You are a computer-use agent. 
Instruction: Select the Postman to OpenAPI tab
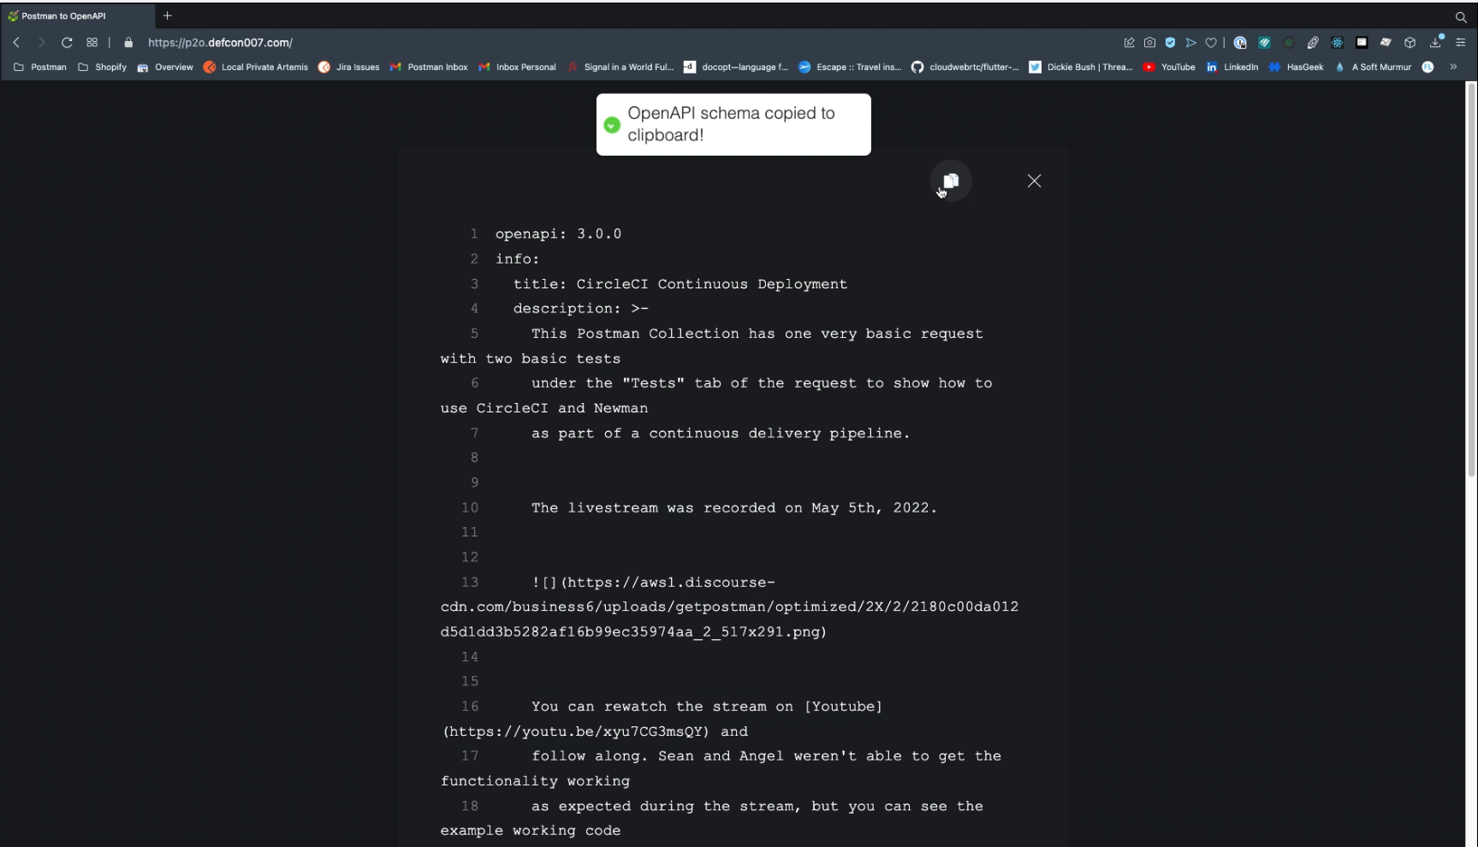[x=77, y=15]
